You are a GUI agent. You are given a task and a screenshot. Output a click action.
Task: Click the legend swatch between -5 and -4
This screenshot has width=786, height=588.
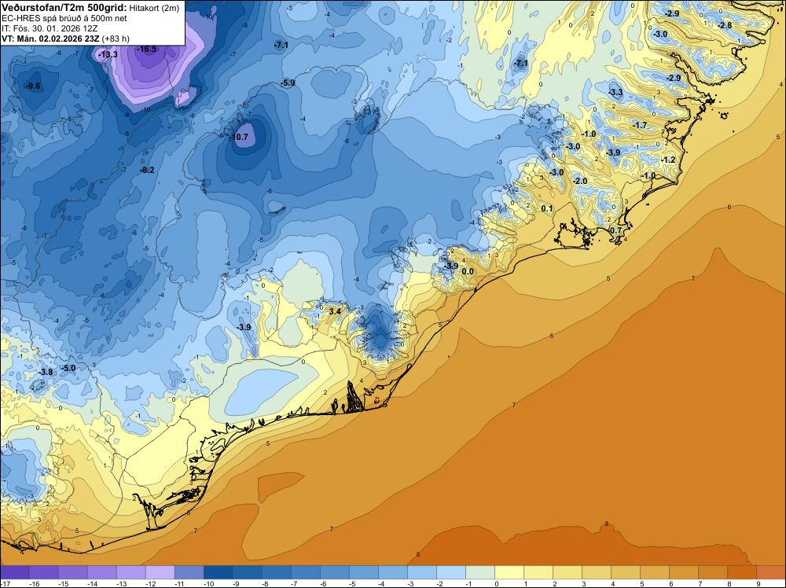(364, 572)
